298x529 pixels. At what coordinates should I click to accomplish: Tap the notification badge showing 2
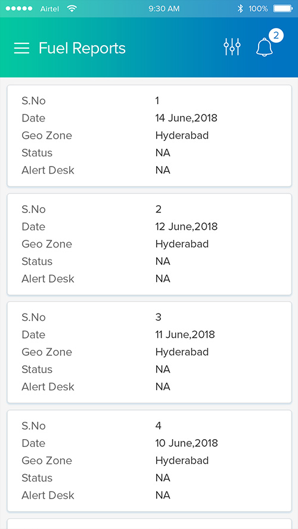276,36
